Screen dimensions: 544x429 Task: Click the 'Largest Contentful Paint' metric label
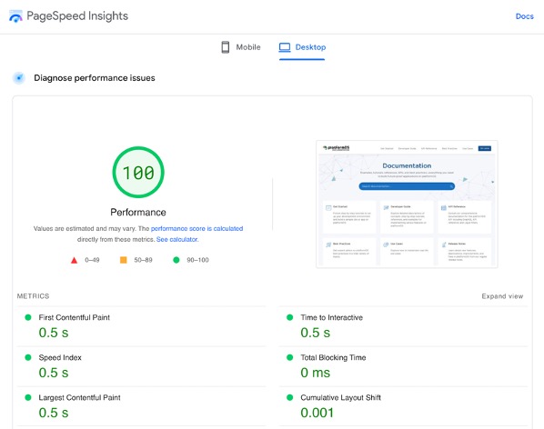point(79,397)
